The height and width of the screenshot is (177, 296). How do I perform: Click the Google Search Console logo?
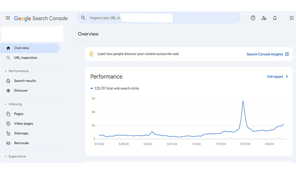(x=41, y=18)
